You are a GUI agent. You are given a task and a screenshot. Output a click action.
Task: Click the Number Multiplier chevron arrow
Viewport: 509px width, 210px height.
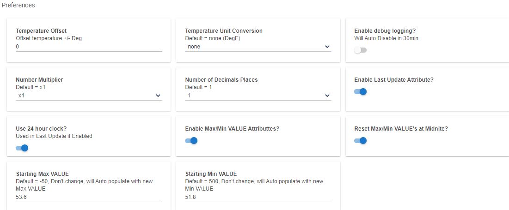(158, 96)
